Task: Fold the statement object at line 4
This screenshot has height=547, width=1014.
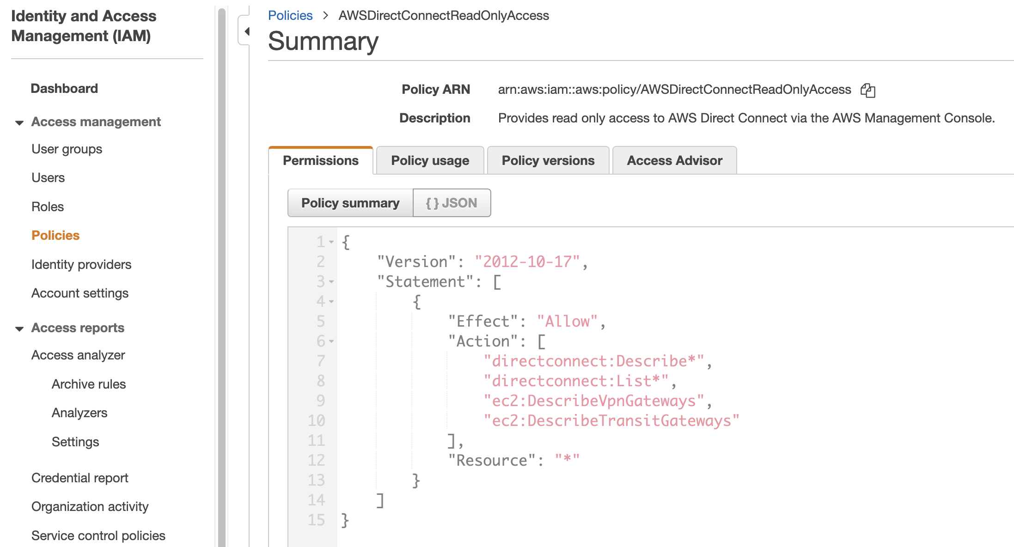Action: [x=331, y=301]
